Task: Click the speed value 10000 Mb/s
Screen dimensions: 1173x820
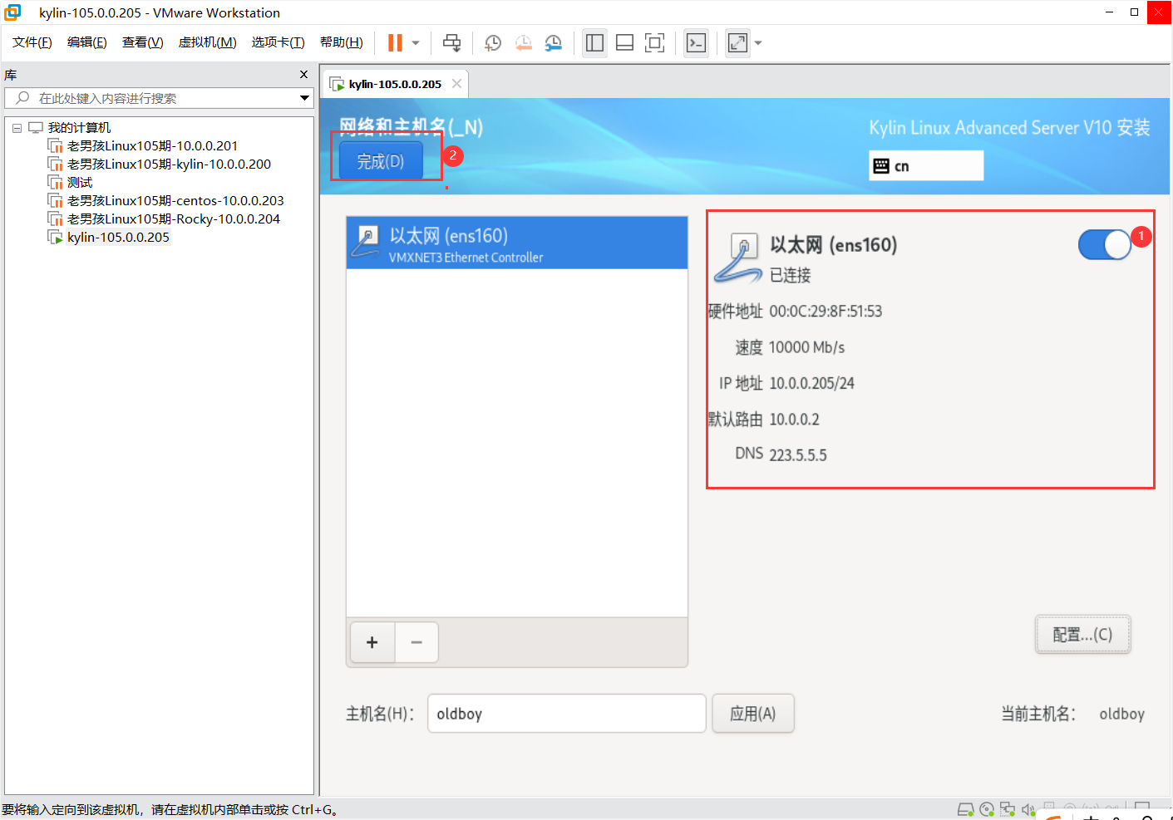Action: [x=807, y=347]
